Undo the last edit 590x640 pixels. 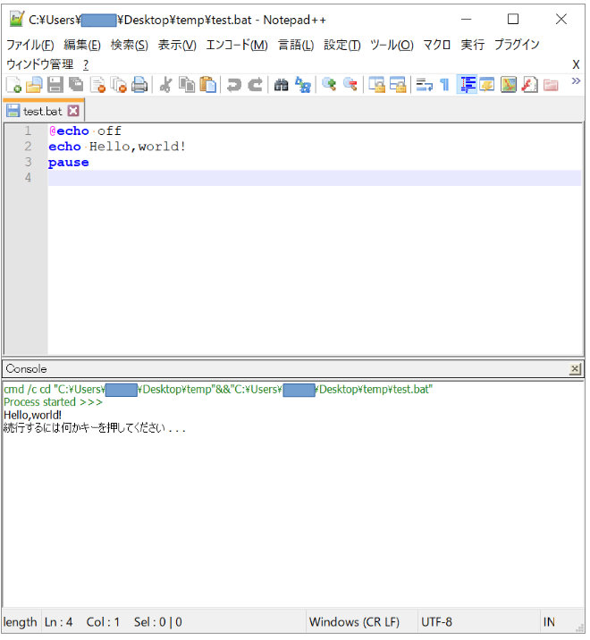pyautogui.click(x=234, y=85)
